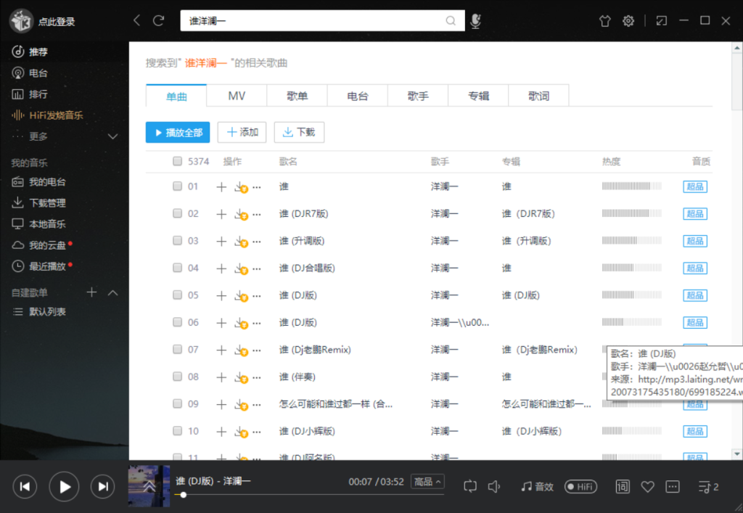Click 点此登录 to log in
The height and width of the screenshot is (513, 743).
click(x=56, y=21)
